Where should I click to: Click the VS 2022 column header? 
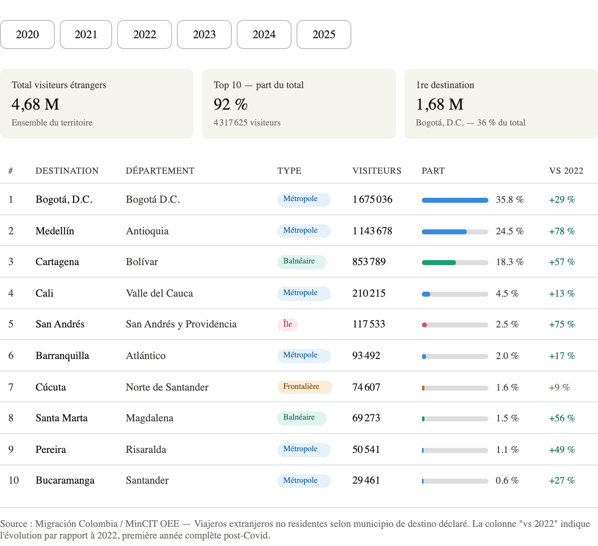point(566,171)
